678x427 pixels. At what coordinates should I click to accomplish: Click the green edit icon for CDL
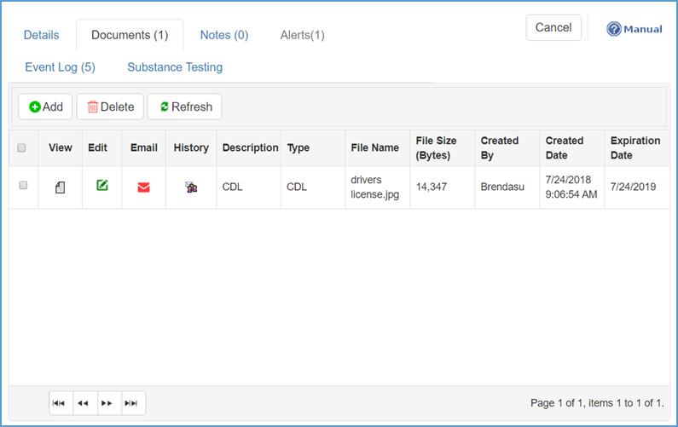pyautogui.click(x=102, y=186)
